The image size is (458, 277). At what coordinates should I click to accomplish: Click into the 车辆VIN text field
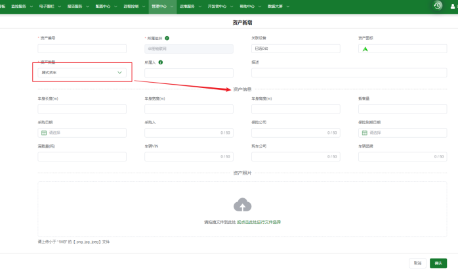pyautogui.click(x=189, y=157)
